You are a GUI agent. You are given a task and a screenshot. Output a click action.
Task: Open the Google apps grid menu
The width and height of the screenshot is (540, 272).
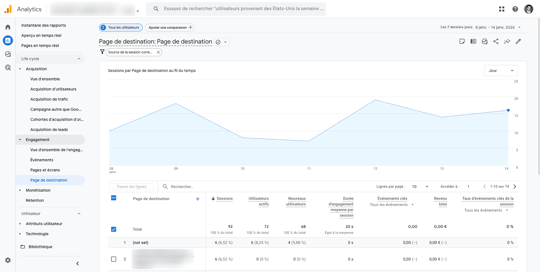tap(502, 9)
